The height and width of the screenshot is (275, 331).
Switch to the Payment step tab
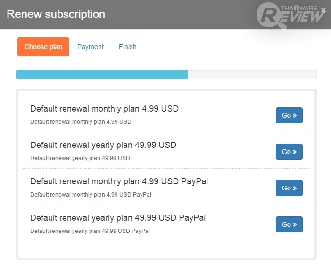[91, 47]
